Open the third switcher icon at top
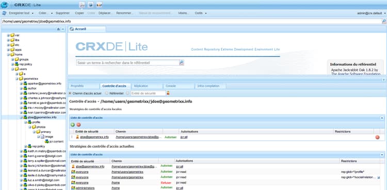The height and width of the screenshot is (190, 387). tap(99, 5)
